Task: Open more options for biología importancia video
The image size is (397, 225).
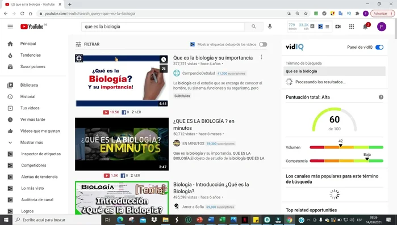Action: click(x=261, y=58)
